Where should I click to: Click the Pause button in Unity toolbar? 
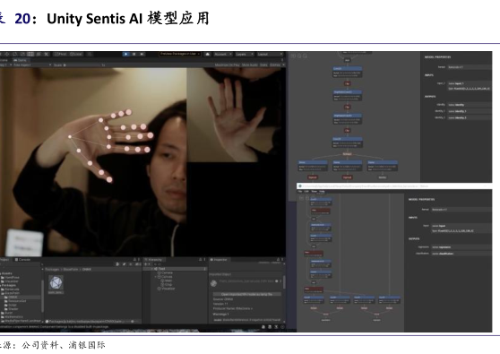pos(134,54)
